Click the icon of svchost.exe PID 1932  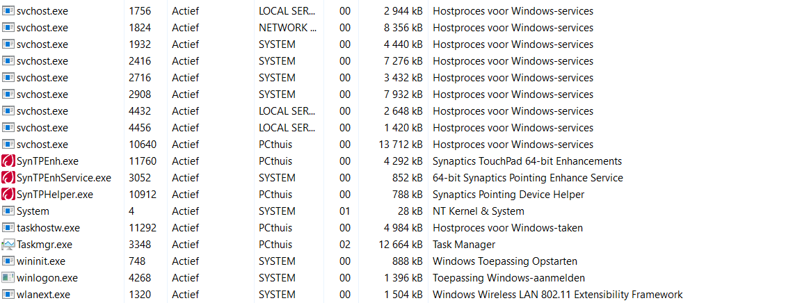[8, 44]
